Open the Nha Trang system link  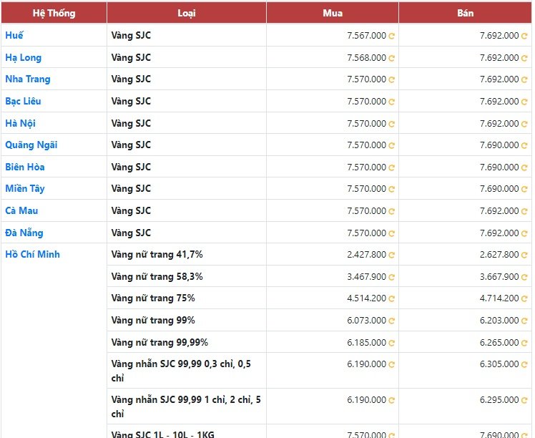point(28,79)
